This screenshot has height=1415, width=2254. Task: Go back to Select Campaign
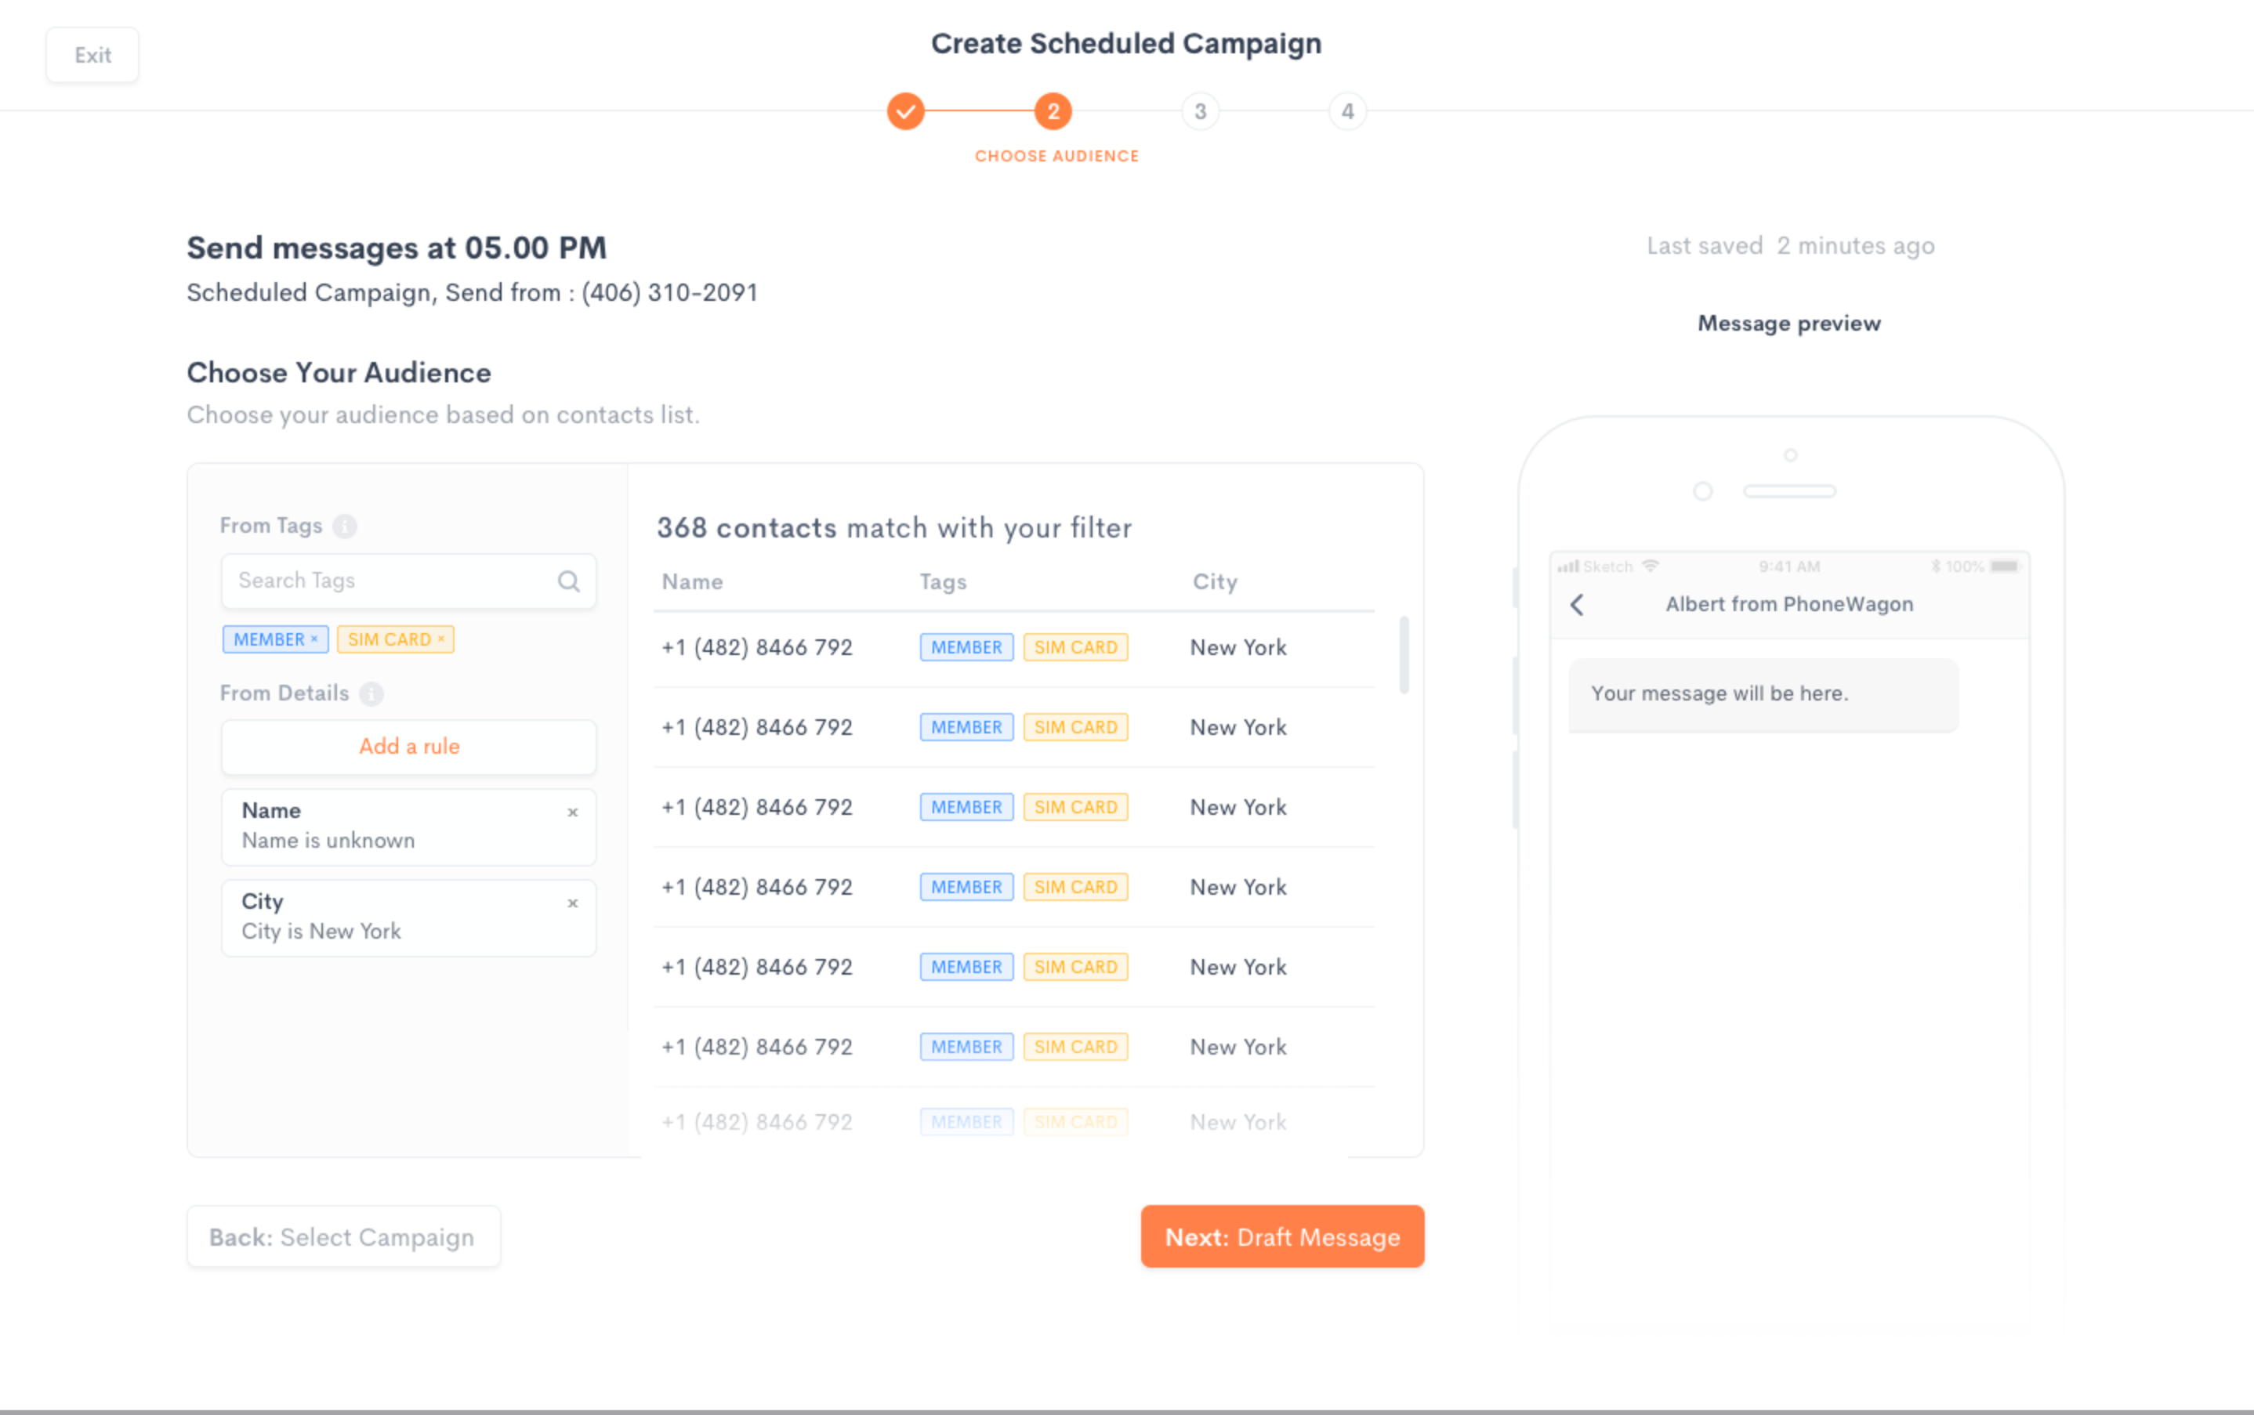pyautogui.click(x=342, y=1237)
